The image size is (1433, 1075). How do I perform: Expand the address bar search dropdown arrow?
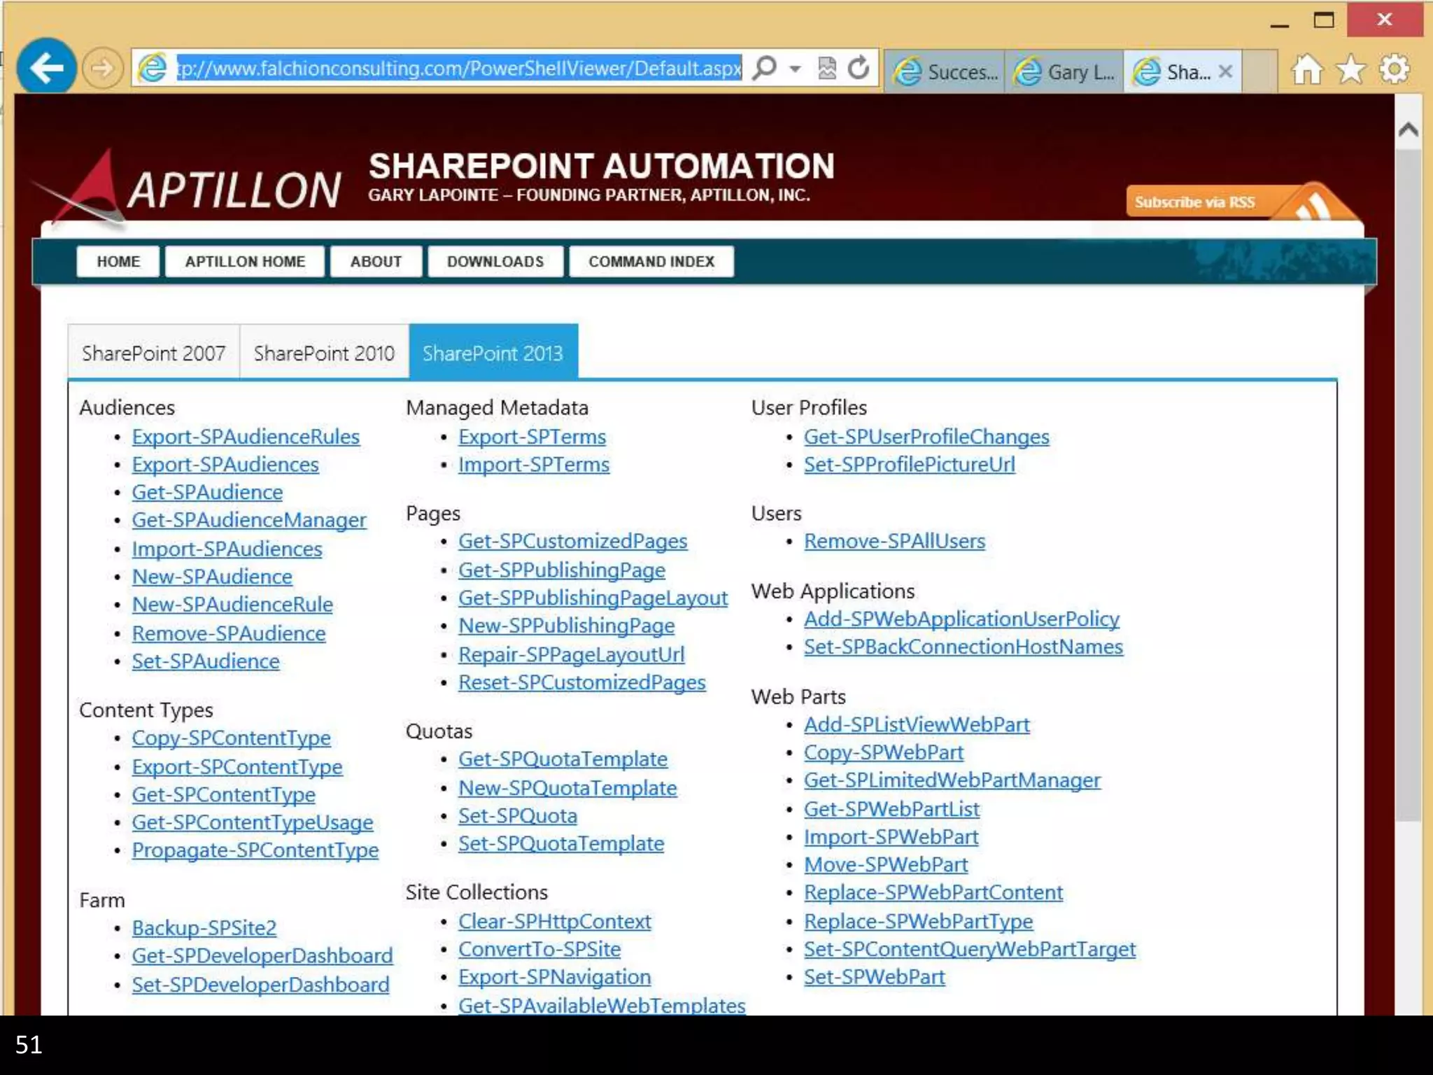click(795, 69)
